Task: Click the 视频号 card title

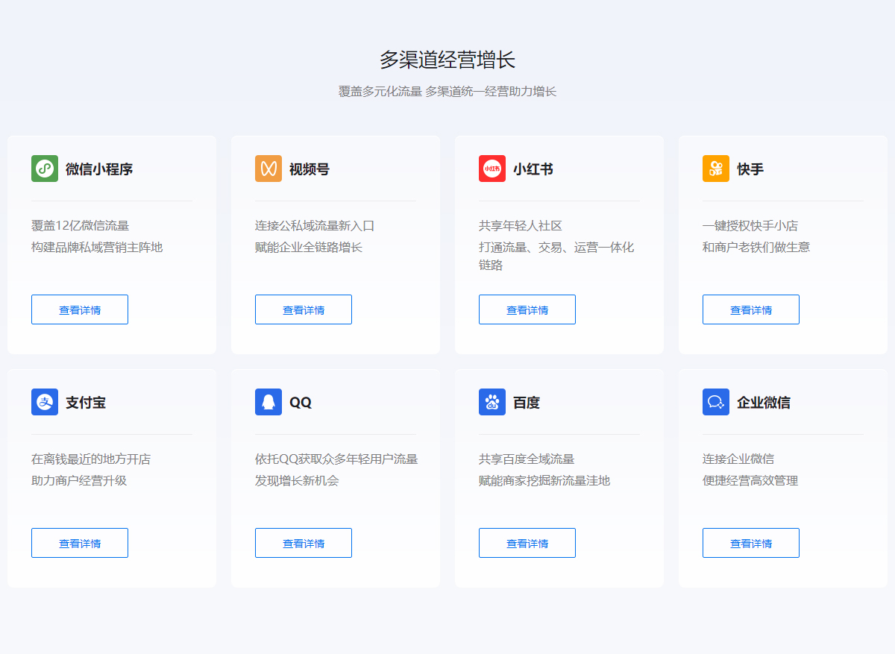Action: pos(310,169)
